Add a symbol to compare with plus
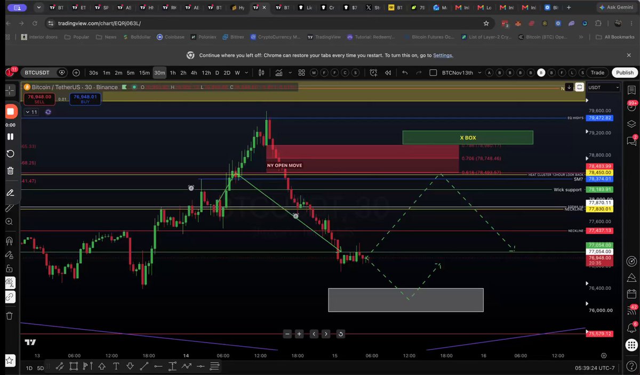The width and height of the screenshot is (640, 375). pyautogui.click(x=76, y=72)
